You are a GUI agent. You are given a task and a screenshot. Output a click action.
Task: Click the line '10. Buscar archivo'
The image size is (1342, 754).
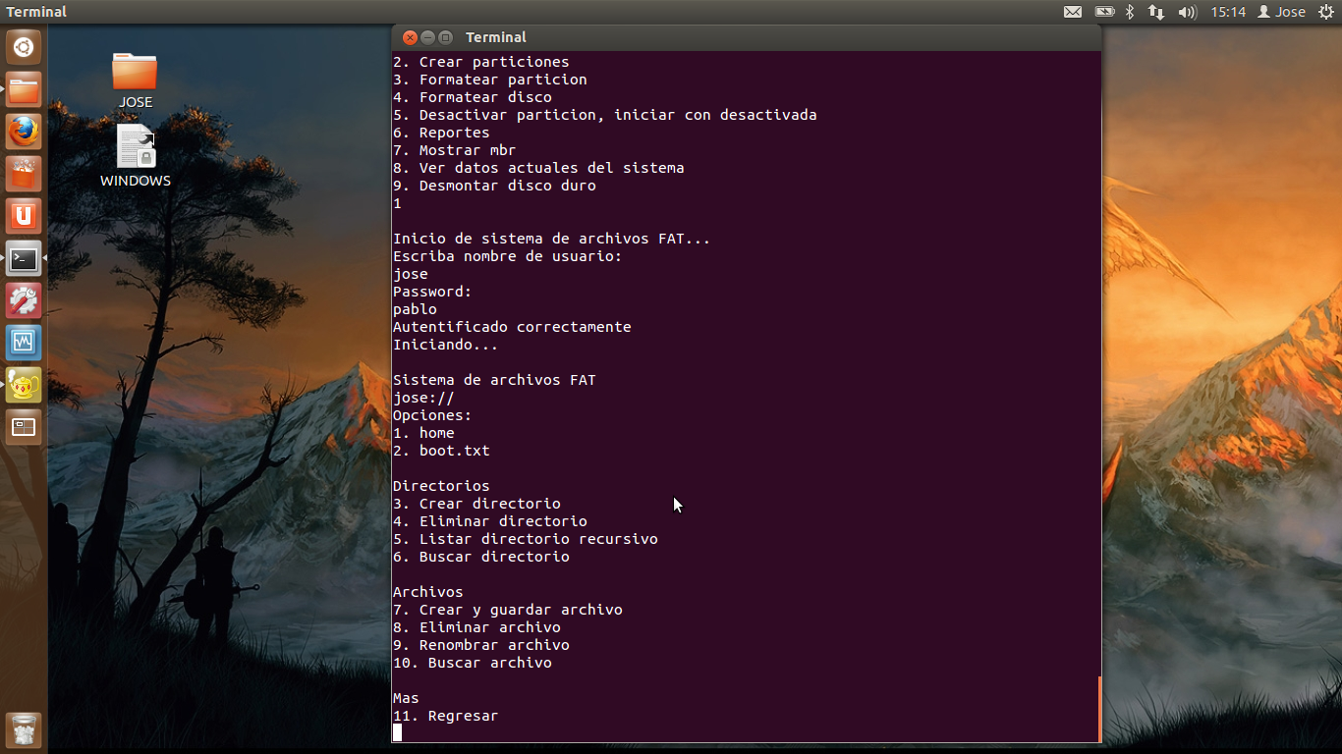(x=472, y=663)
